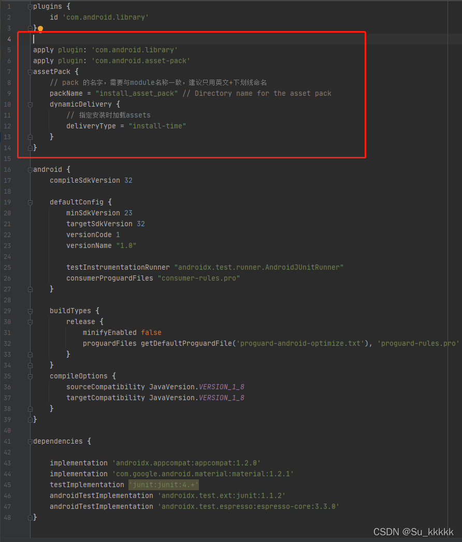Click the "install-time" string value
The image size is (462, 542).
click(157, 126)
